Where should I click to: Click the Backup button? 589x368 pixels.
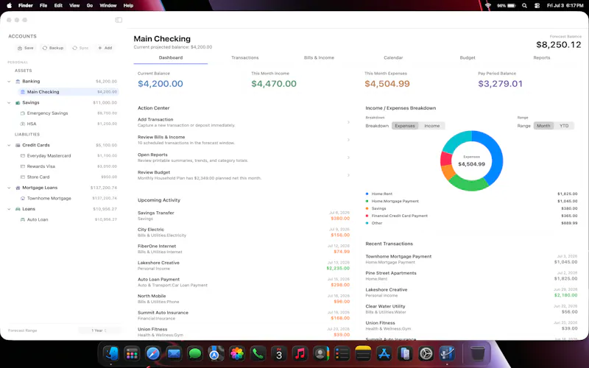coord(53,48)
